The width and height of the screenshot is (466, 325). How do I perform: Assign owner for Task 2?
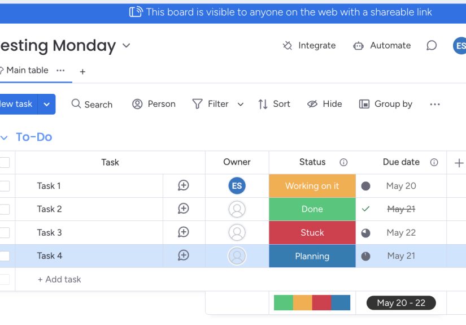[x=237, y=209]
